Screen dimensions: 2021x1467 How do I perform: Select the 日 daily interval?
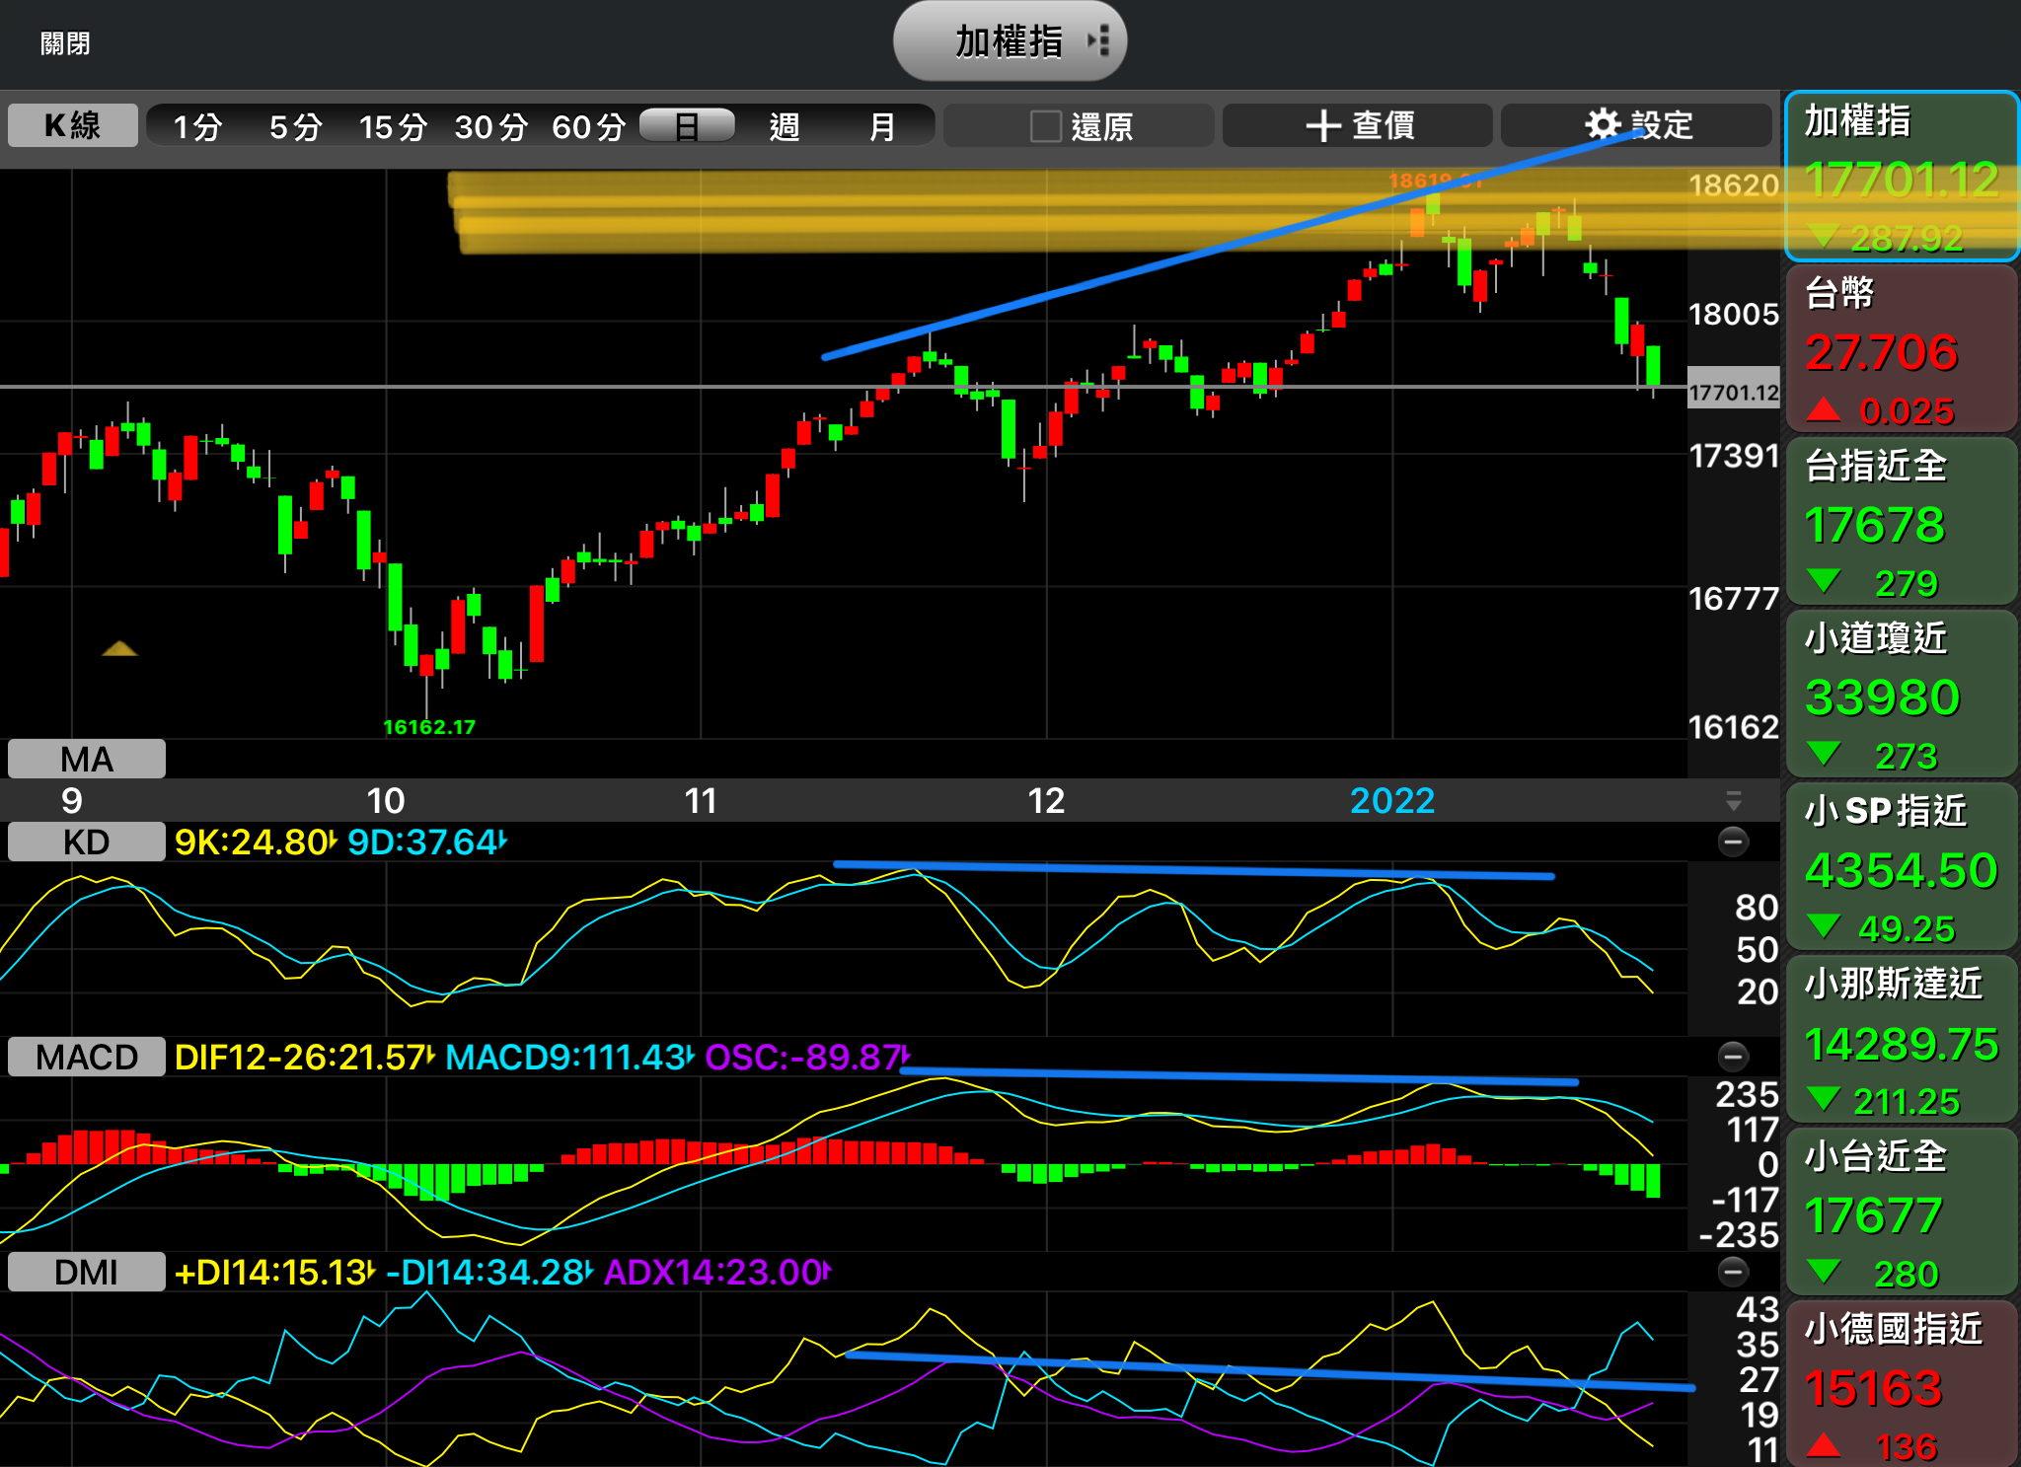[687, 126]
